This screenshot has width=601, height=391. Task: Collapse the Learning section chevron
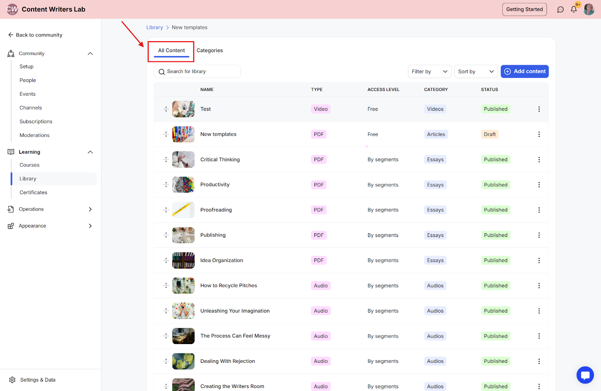[x=90, y=152]
